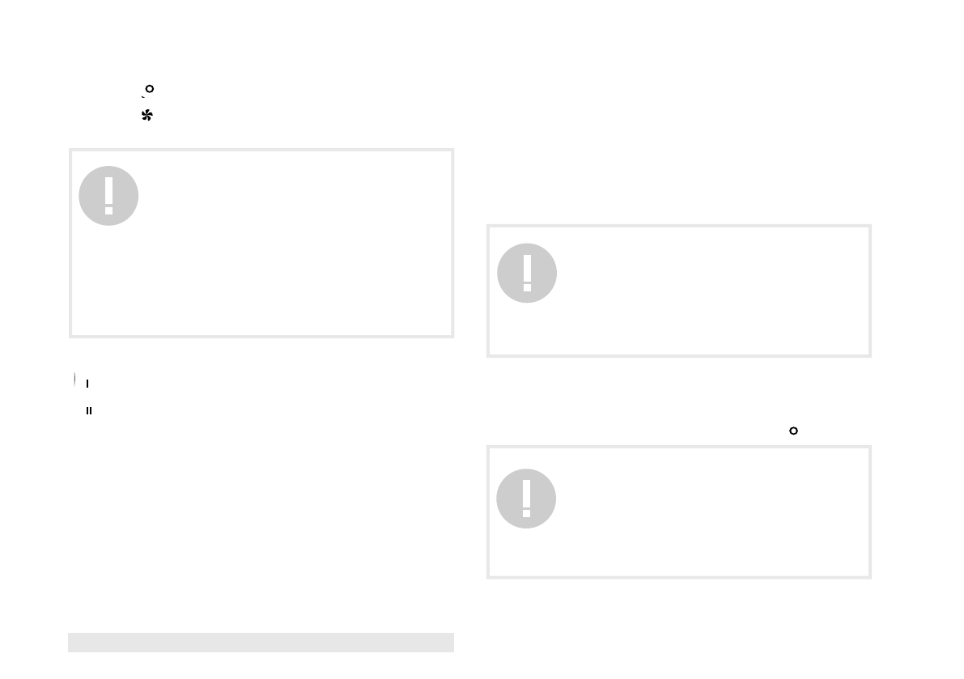Viewport: 964px width, 679px height.
Task: Click the top border of the upper right box
Action: tap(678, 226)
